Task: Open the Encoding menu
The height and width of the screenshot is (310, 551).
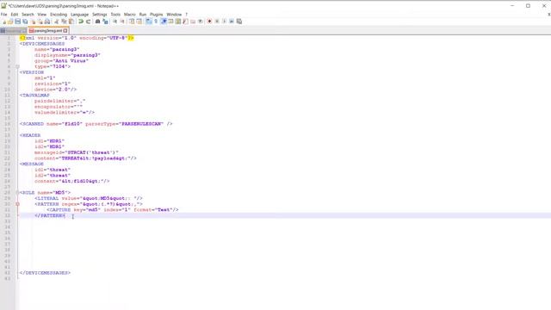Action: [59, 15]
